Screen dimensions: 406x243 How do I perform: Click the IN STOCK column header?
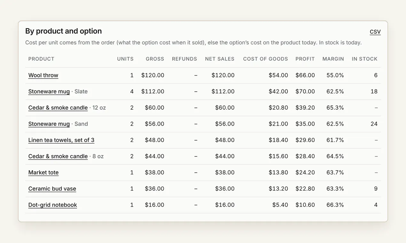[365, 59]
